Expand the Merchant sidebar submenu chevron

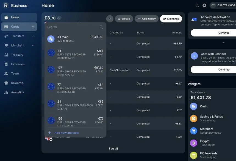[x=33, y=46]
